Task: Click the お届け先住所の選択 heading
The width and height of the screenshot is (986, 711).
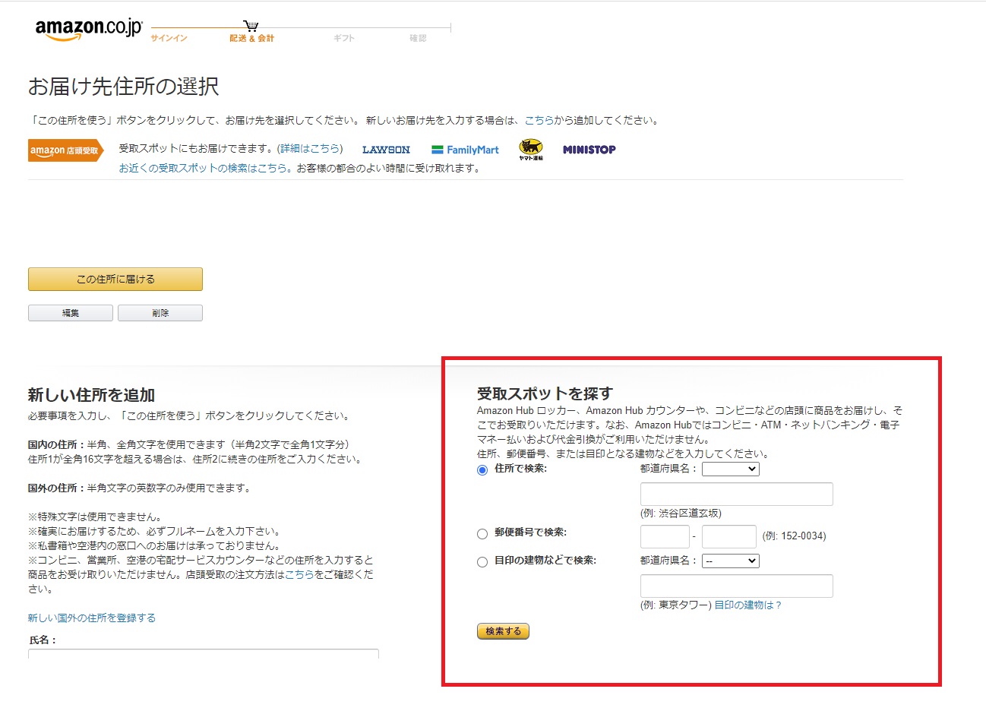Action: coord(124,87)
